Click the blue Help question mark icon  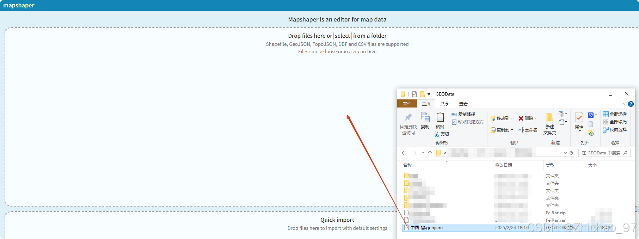[631, 104]
